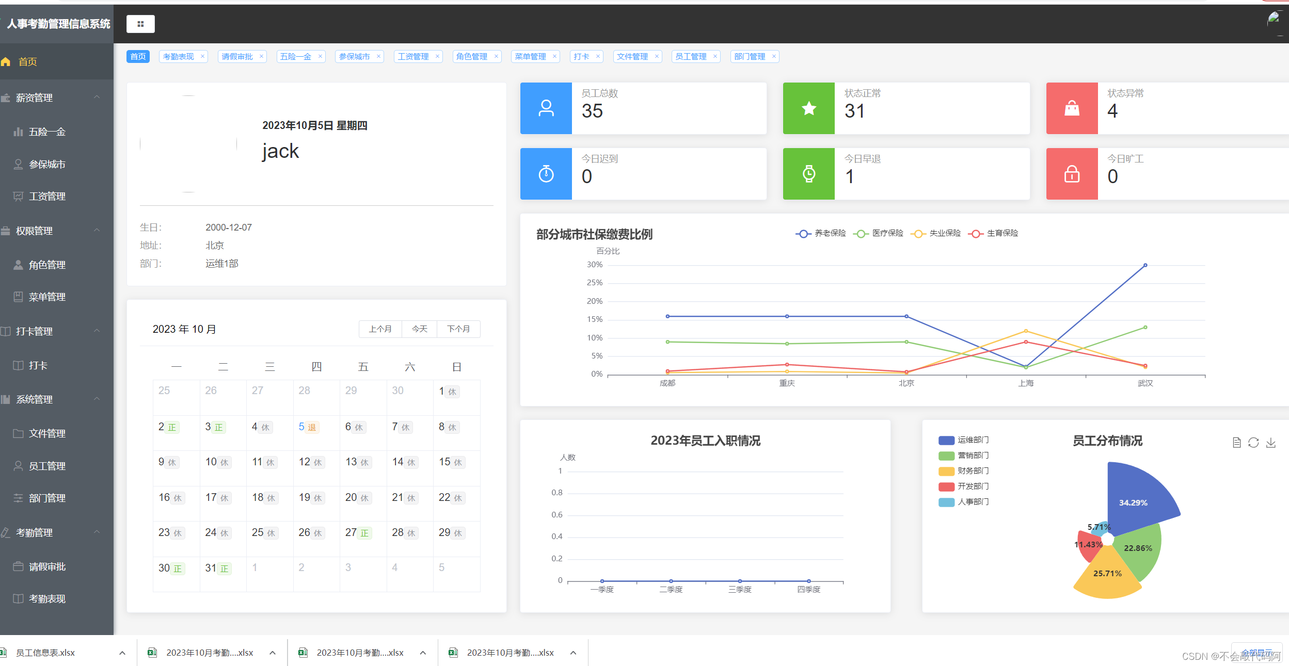The height and width of the screenshot is (666, 1289).
Task: Click the 请假审批 briefcase icon
Action: click(18, 566)
